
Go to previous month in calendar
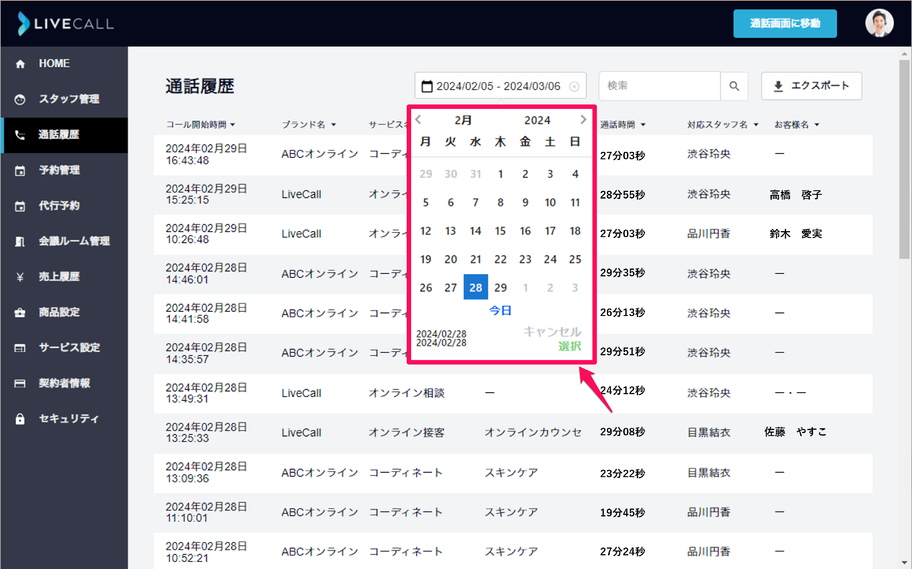(418, 120)
